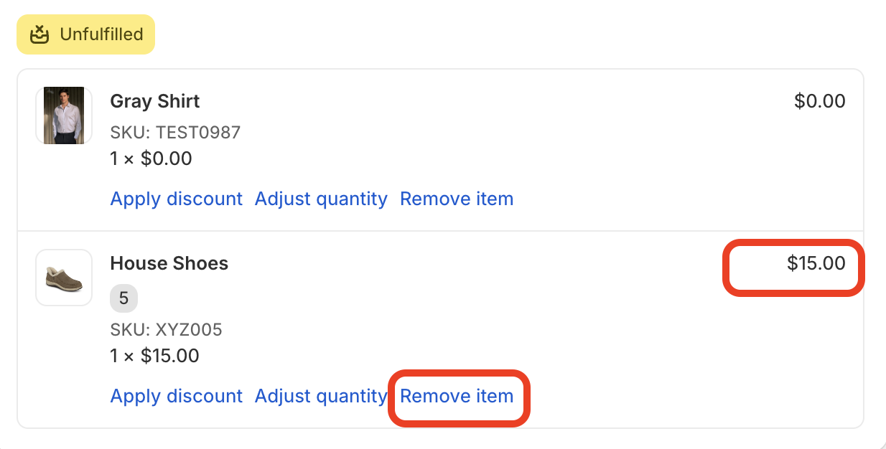The width and height of the screenshot is (886, 449).
Task: Click the Unfulfilled badge label text
Action: coord(101,34)
